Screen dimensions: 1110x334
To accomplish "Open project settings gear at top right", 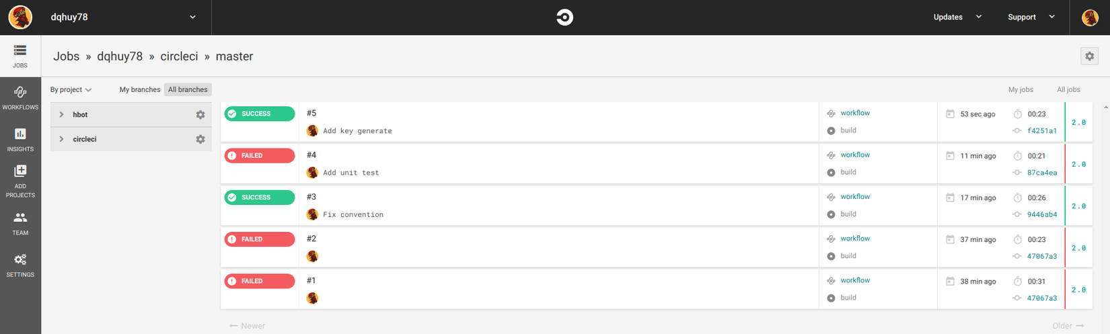I will tap(1089, 56).
